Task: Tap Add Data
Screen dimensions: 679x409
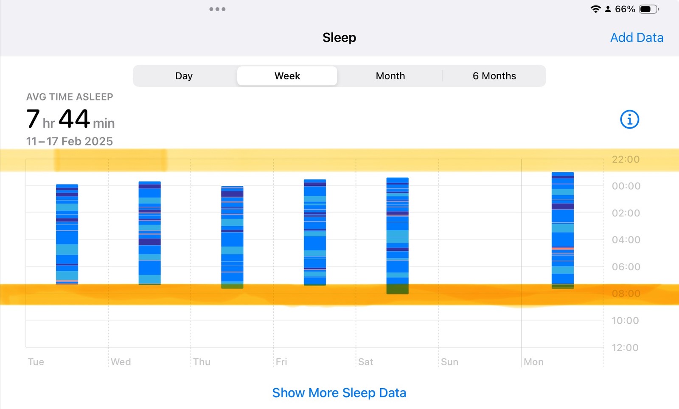Action: (637, 37)
